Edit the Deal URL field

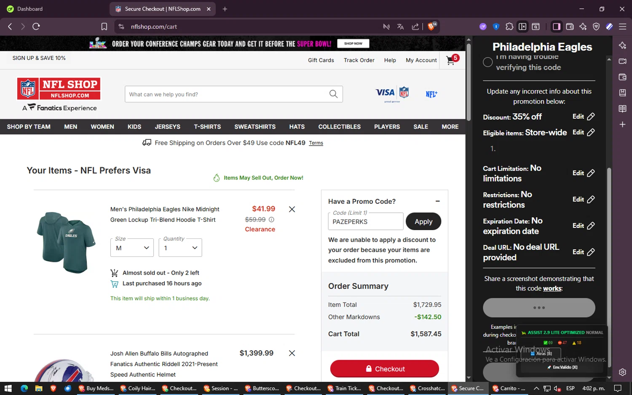point(584,252)
